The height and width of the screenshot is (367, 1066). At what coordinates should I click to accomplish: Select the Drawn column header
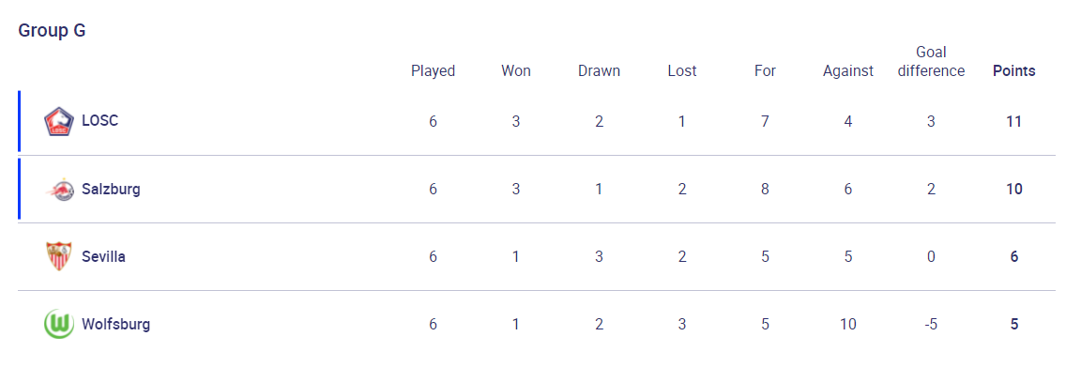click(599, 70)
